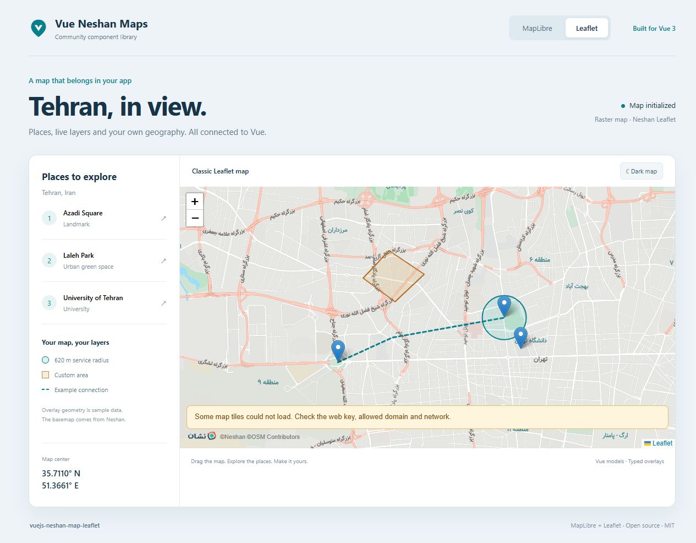Click the Custom area legend swatch

coord(46,375)
